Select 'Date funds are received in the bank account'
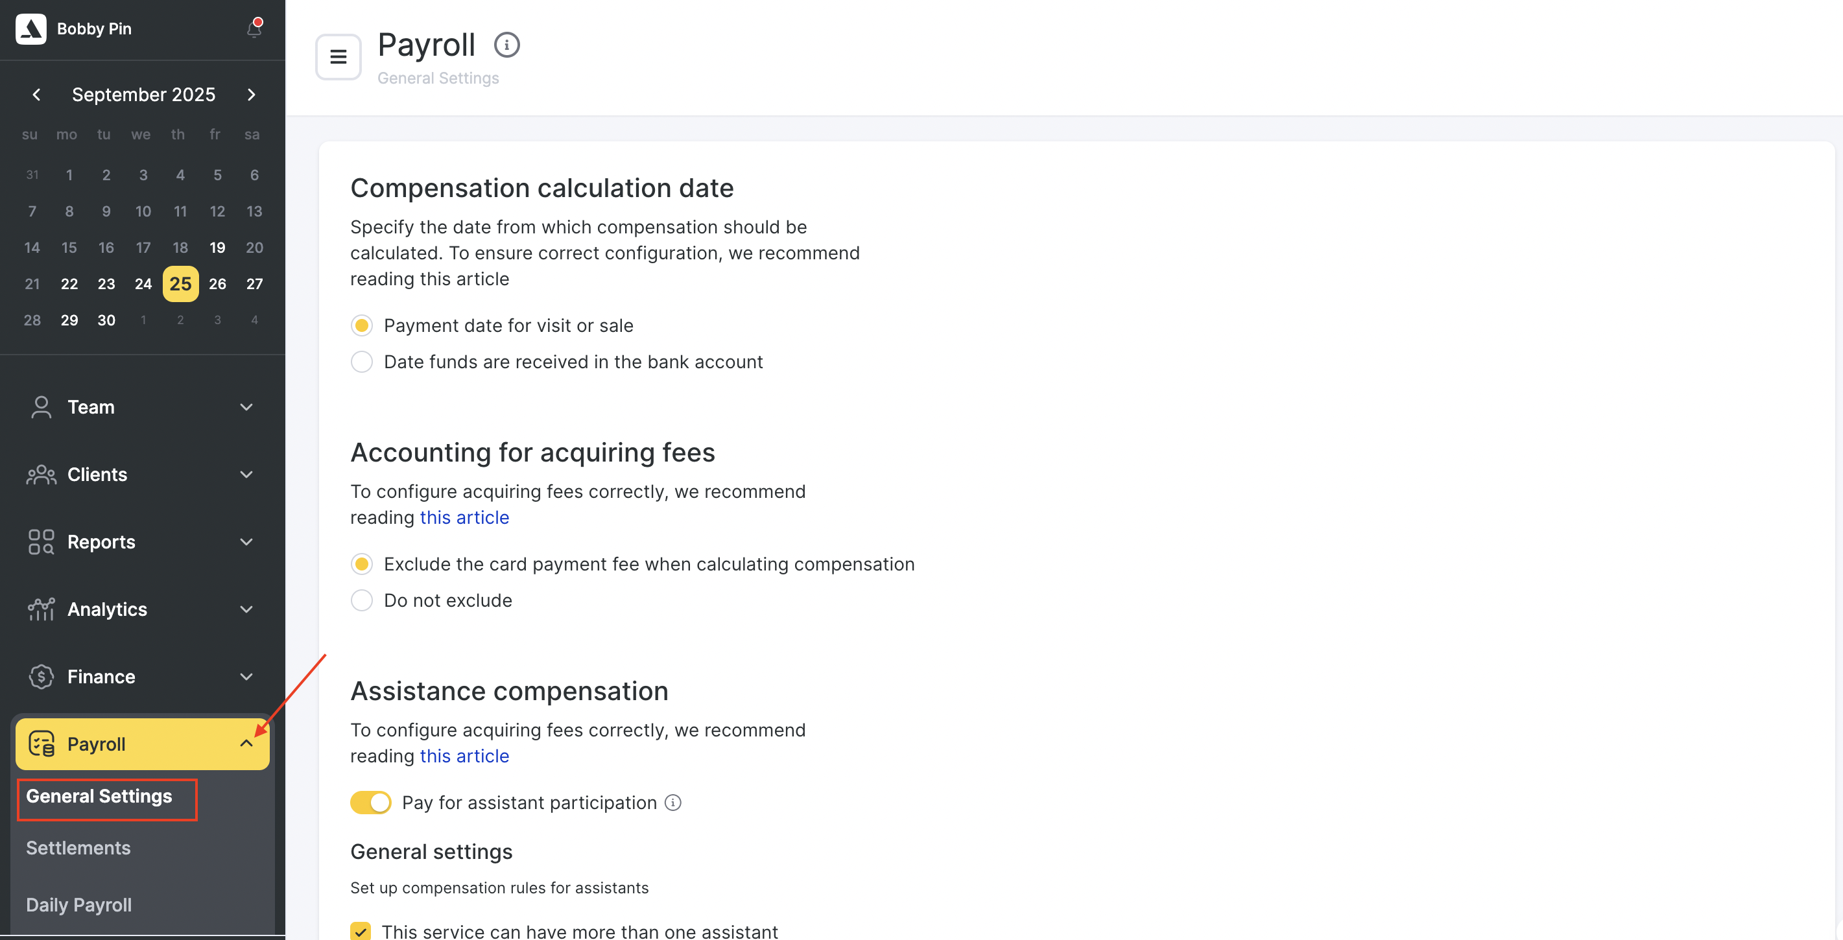 point(362,362)
